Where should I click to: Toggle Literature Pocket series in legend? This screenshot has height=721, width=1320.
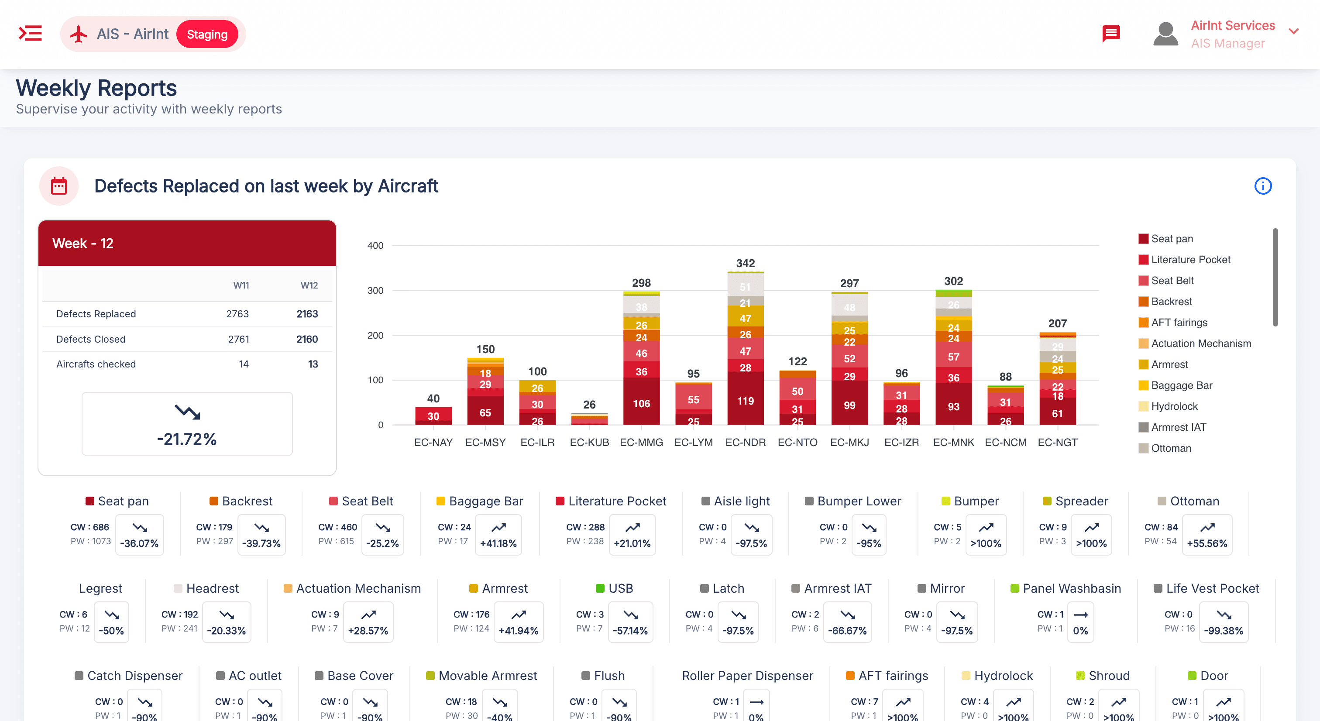click(x=1190, y=260)
